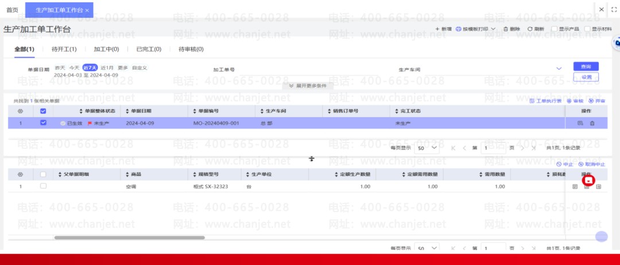
Task: Tick the checkbox in the 空调 detail row
Action: tap(44, 186)
